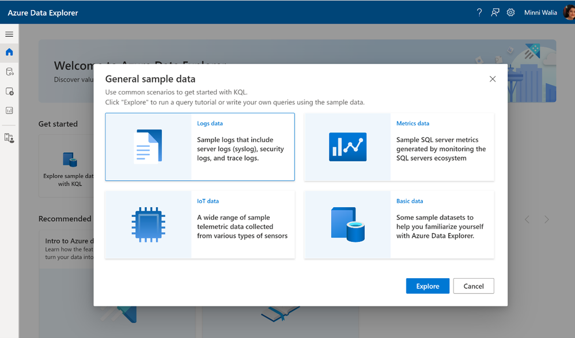Screen dimensions: 575x338
Task: Click the Explore button
Action: [x=428, y=286]
